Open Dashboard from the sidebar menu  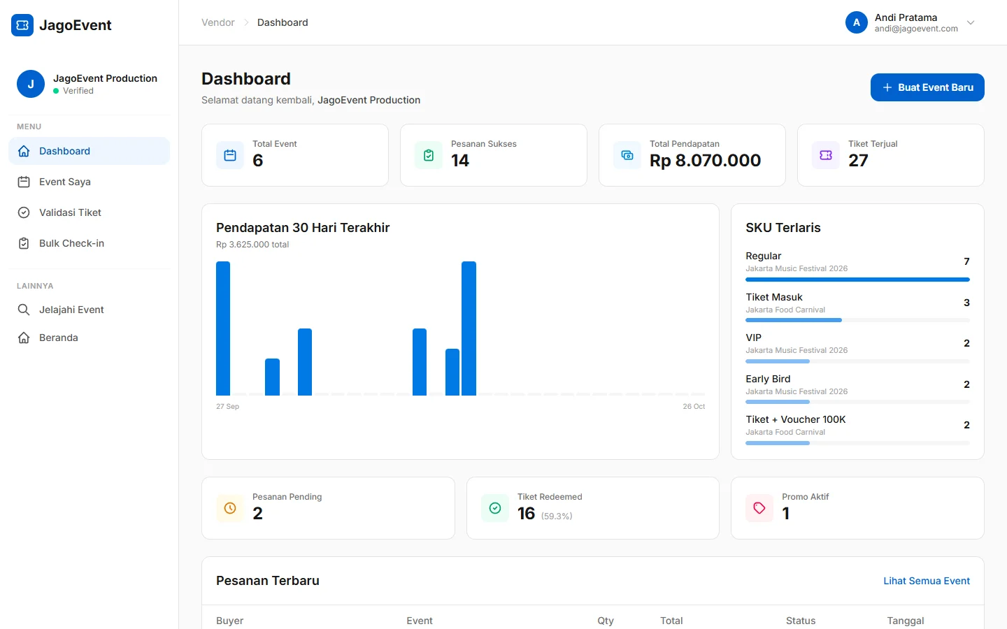[x=89, y=151]
